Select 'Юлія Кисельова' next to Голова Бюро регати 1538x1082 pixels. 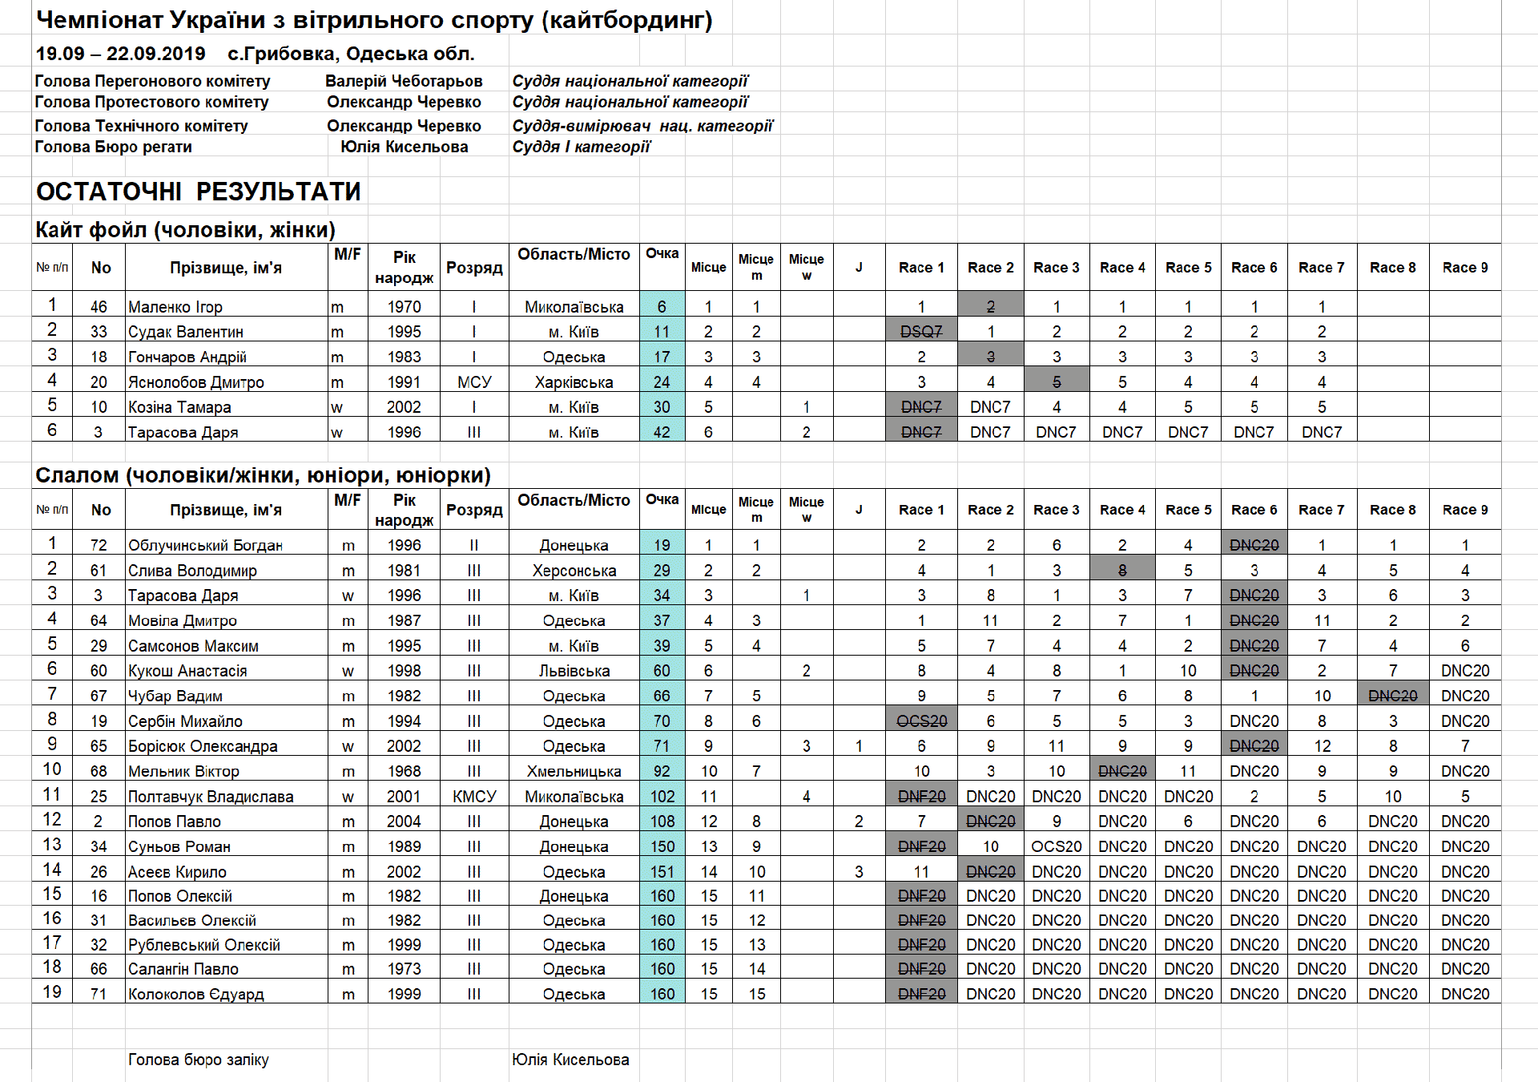[x=404, y=147]
